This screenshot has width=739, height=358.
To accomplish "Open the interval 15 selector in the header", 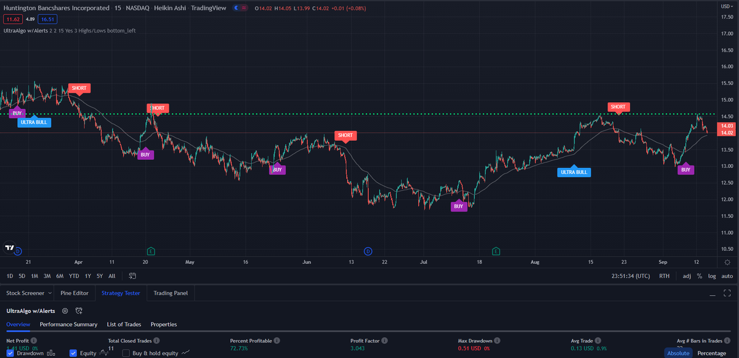I will pos(117,8).
